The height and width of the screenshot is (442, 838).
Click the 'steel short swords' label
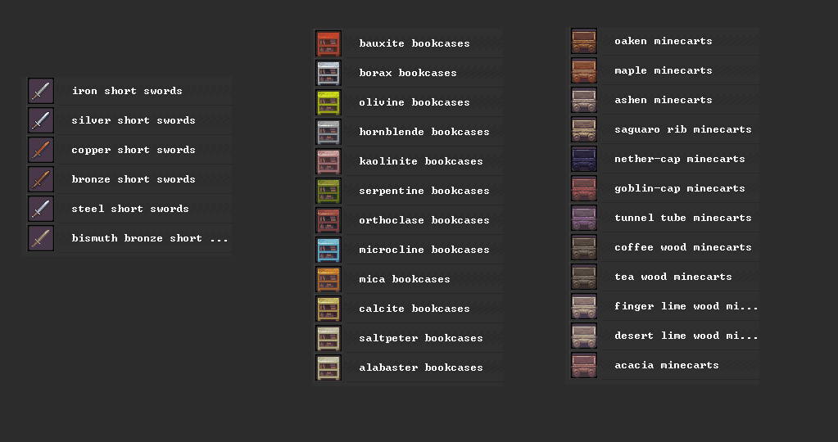tap(130, 209)
